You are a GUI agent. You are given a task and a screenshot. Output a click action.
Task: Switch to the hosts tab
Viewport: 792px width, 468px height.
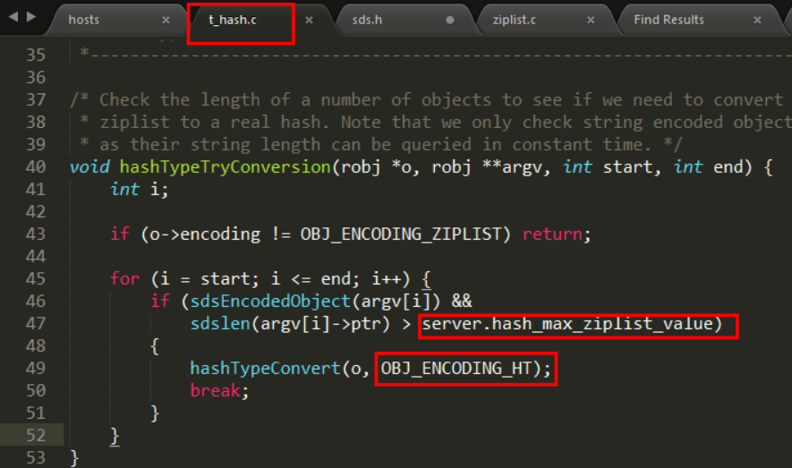tap(84, 20)
